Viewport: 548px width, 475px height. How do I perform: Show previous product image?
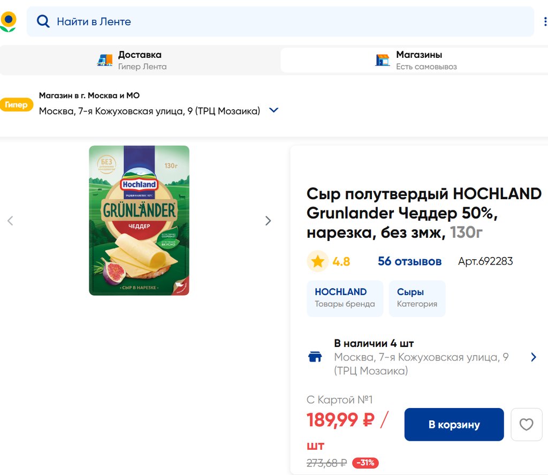(10, 221)
